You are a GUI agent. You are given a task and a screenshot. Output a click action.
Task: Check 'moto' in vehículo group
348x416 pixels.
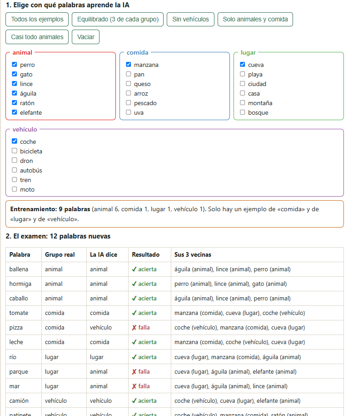point(15,189)
